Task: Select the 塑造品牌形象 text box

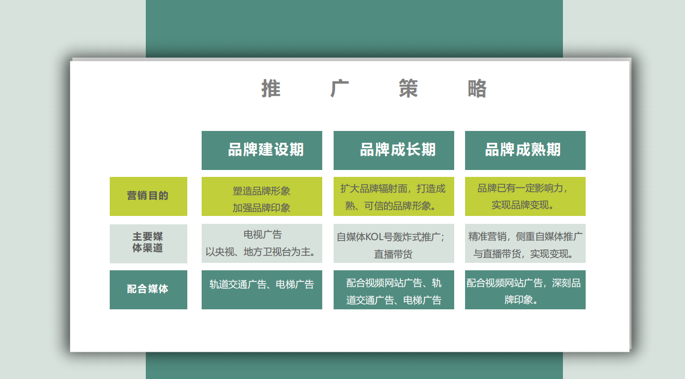Action: (262, 197)
